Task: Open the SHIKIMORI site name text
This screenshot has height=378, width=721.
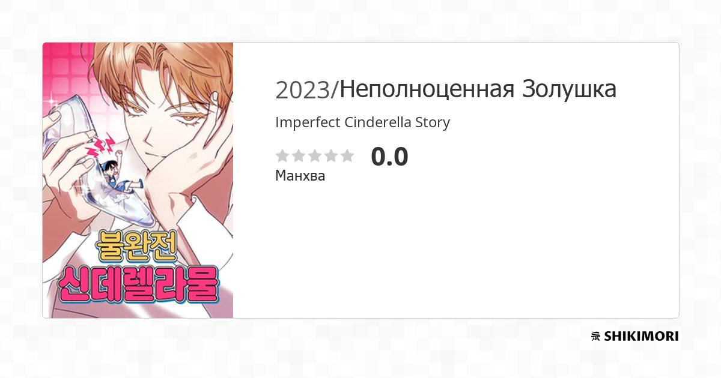Action: (x=641, y=337)
